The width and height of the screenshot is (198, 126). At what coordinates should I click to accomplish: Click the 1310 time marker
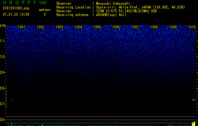point(192,27)
